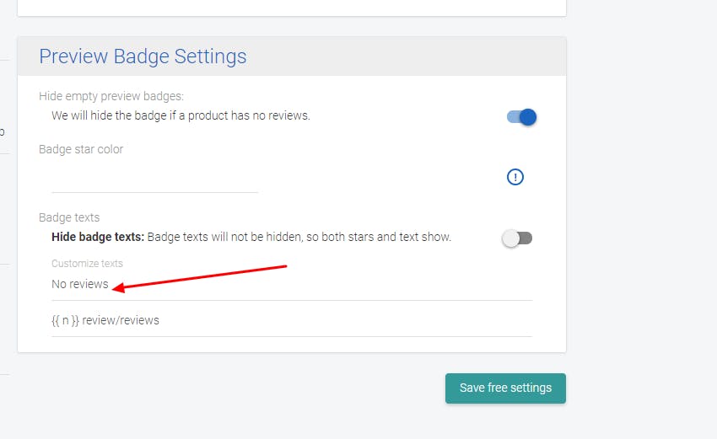Click the white settings card above Preview Badge
This screenshot has width=717, height=439.
click(291, 7)
